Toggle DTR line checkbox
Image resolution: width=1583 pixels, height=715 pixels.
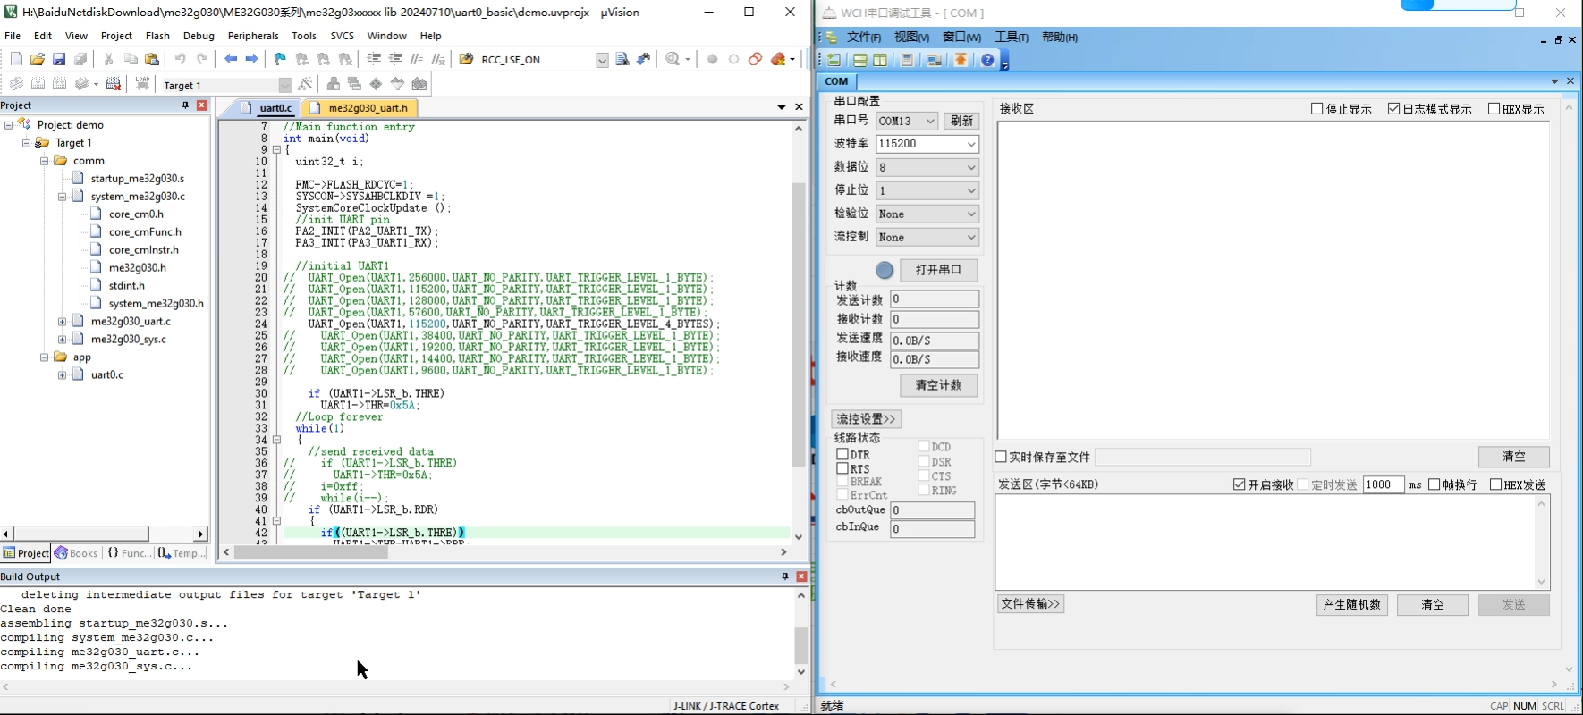[842, 454]
